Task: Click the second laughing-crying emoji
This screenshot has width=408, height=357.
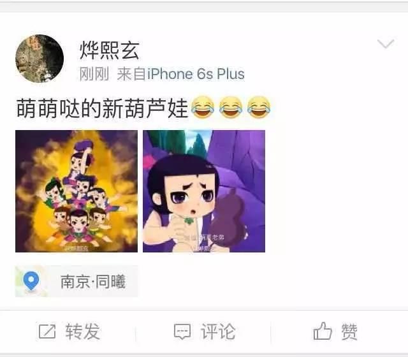Action: [231, 107]
